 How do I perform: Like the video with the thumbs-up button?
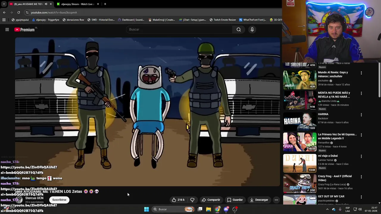coord(178,200)
